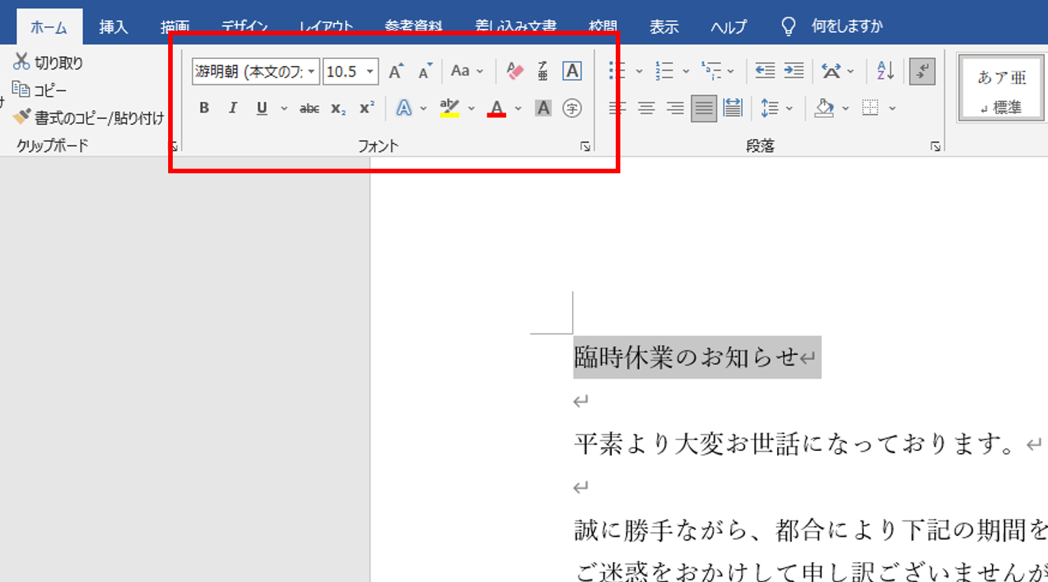Switch to the 挿入 ribbon tab
The width and height of the screenshot is (1048, 582).
[114, 25]
